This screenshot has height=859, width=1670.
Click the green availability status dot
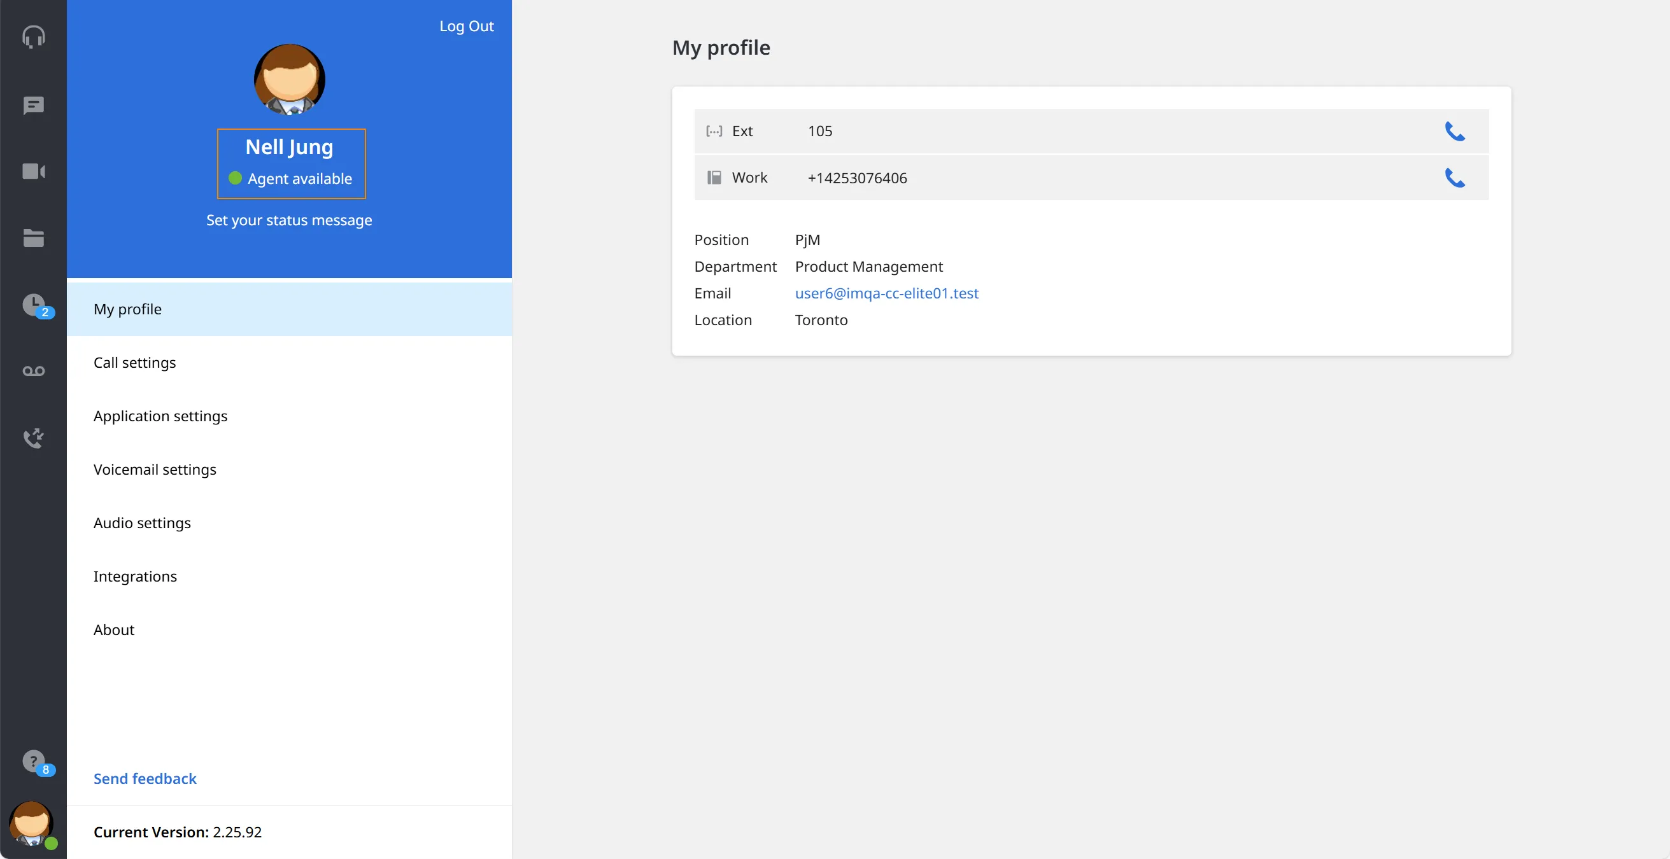[x=236, y=178]
